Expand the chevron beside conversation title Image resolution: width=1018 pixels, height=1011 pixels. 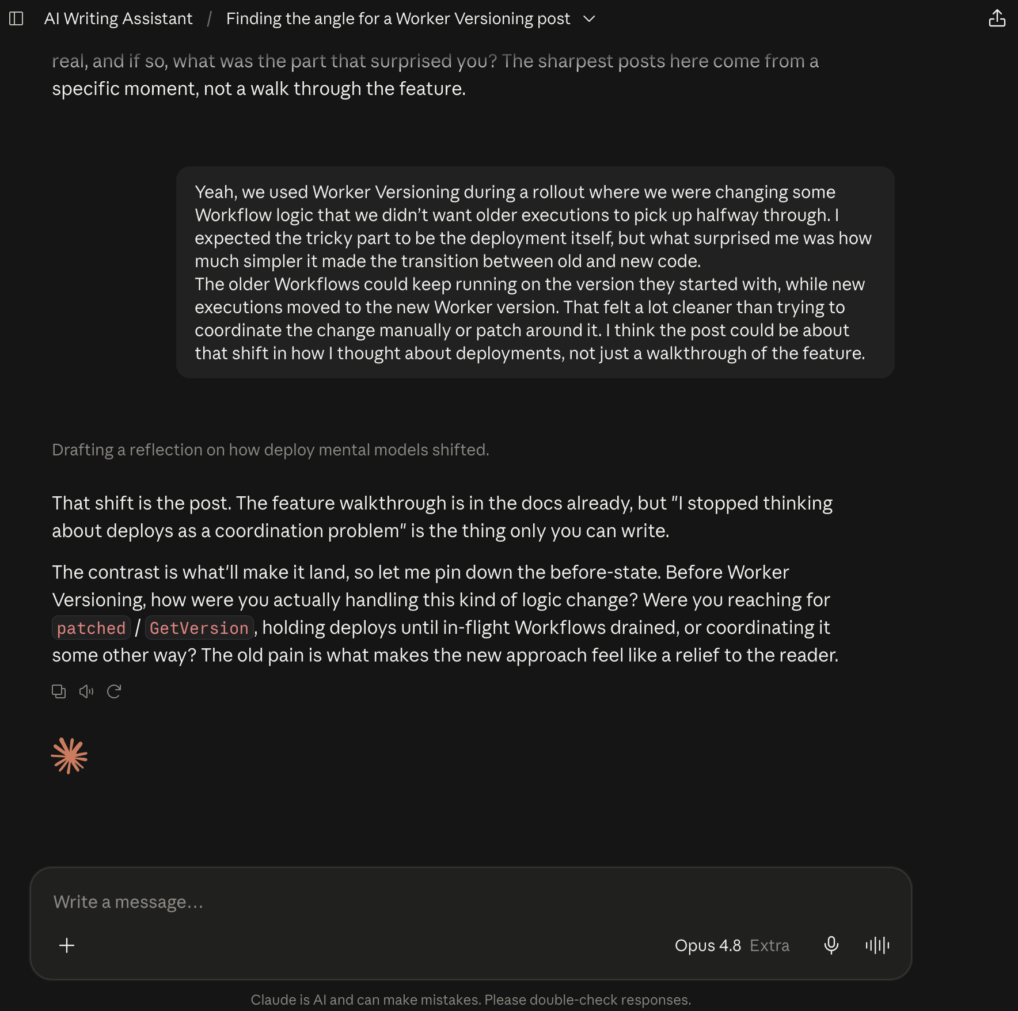[x=589, y=19]
